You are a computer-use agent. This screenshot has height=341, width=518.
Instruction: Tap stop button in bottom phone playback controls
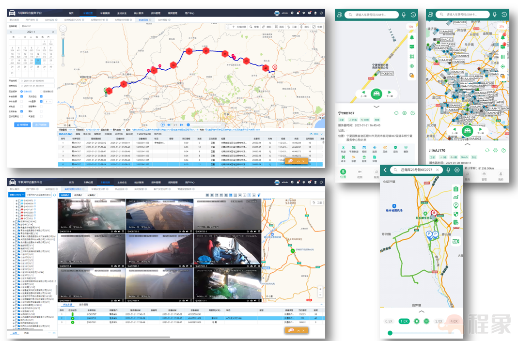417,321
